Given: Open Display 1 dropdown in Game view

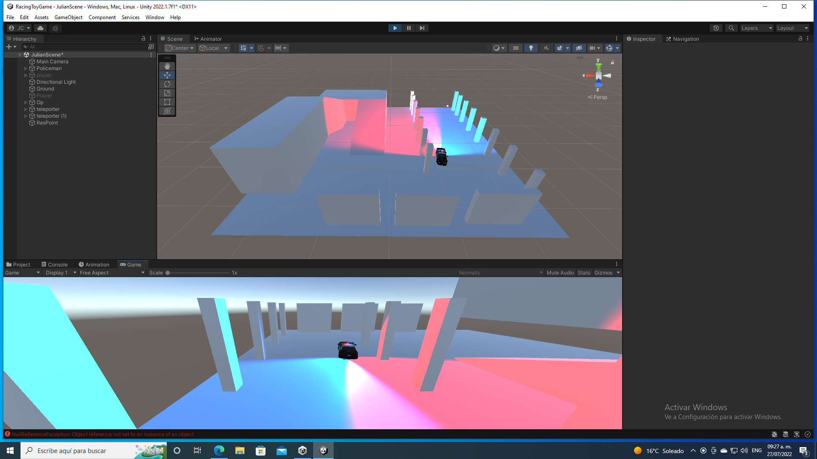Looking at the screenshot, I should coord(61,273).
